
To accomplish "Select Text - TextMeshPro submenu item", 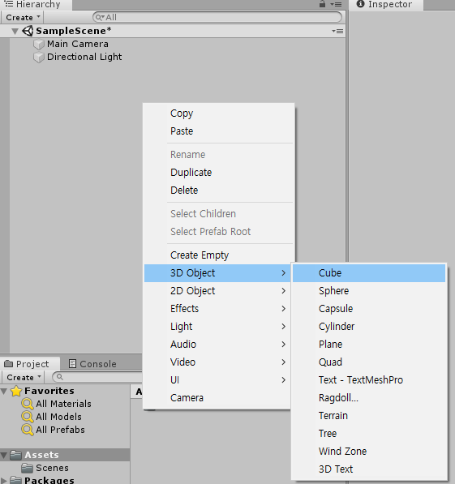I will [x=369, y=380].
